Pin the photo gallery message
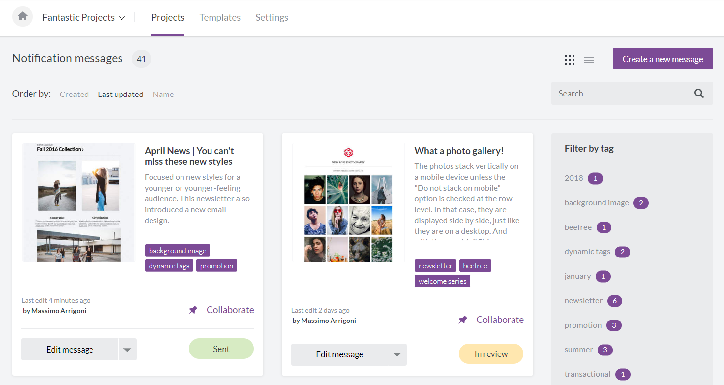 point(463,320)
